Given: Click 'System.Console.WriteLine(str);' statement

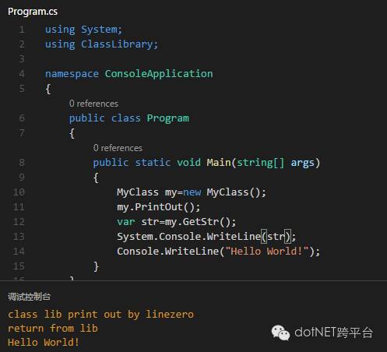Looking at the screenshot, I should (x=206, y=237).
